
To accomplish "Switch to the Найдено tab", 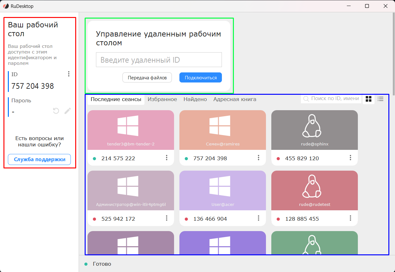I will (195, 99).
